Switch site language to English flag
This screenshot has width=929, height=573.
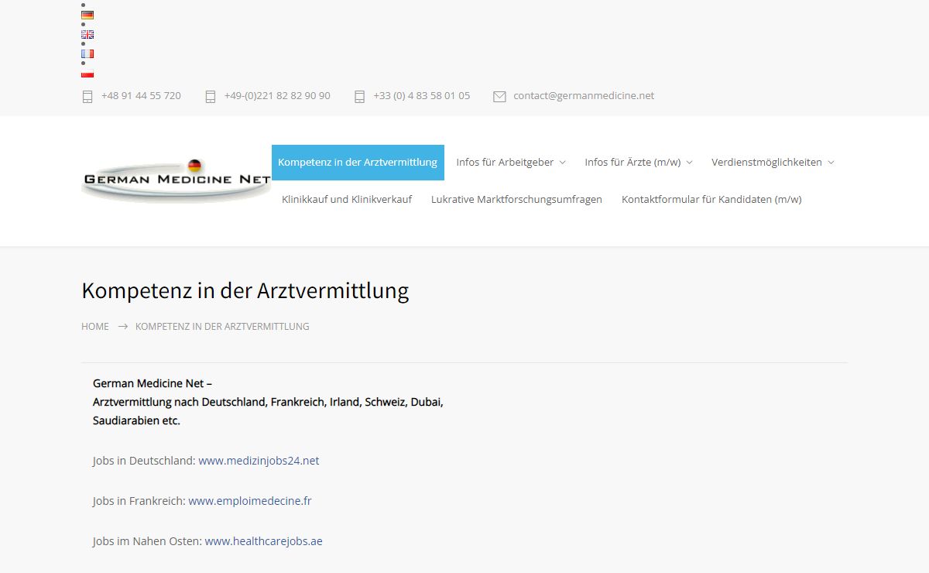[87, 34]
